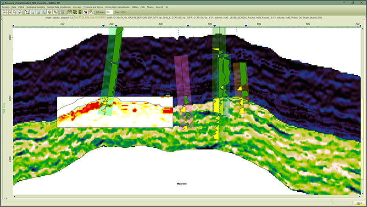Expand the Cross-plots / Classification menu
This screenshot has width=367, height=207.
(x=117, y=7)
